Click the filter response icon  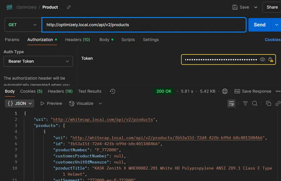pos(245,103)
